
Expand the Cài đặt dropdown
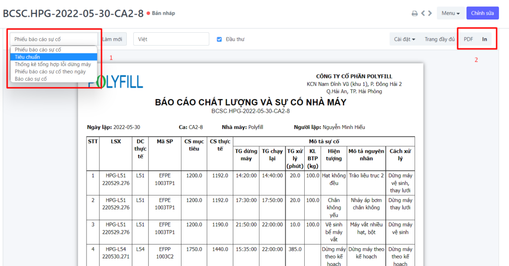404,39
